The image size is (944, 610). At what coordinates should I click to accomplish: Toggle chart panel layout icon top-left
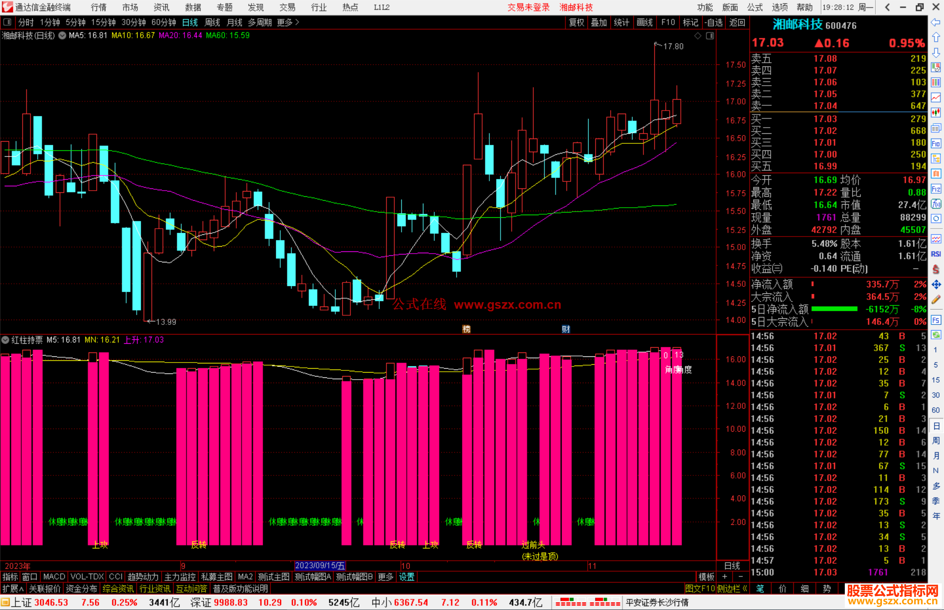click(x=7, y=22)
